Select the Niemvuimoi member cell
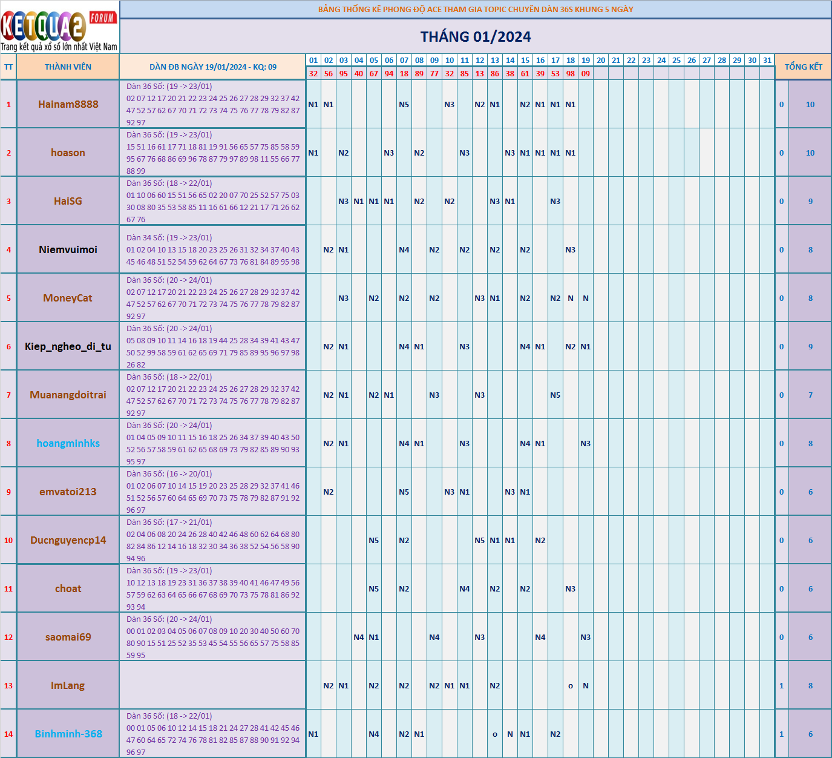The width and height of the screenshot is (832, 758). point(68,249)
